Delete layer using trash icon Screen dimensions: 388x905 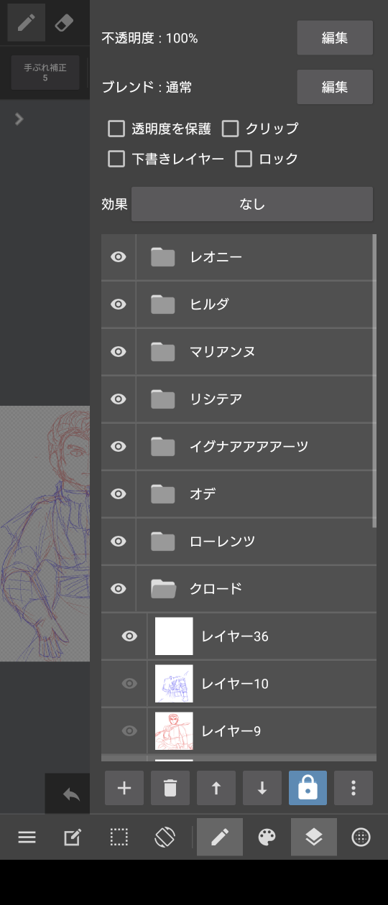[170, 788]
